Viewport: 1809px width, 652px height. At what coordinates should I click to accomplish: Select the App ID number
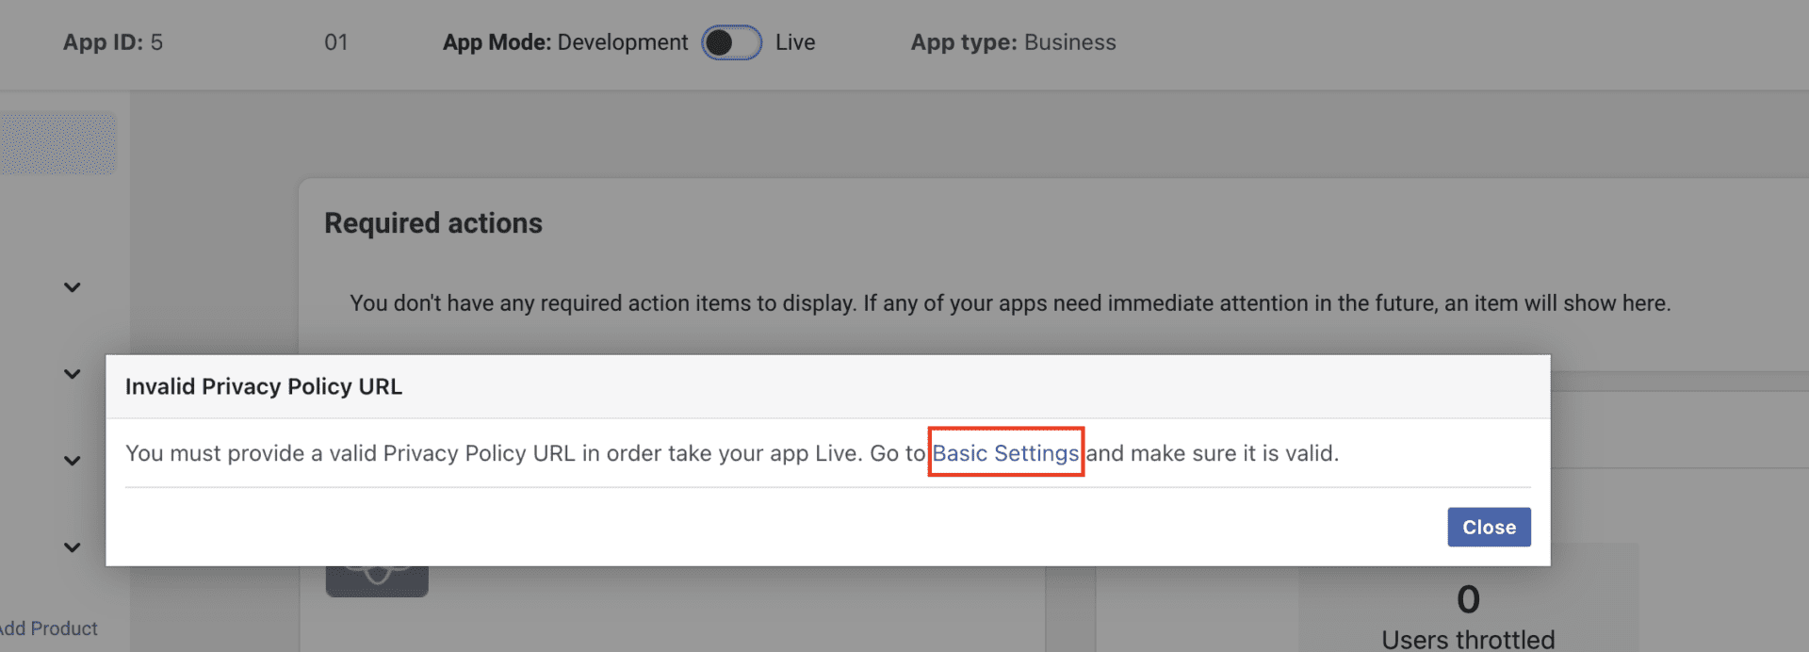(156, 42)
